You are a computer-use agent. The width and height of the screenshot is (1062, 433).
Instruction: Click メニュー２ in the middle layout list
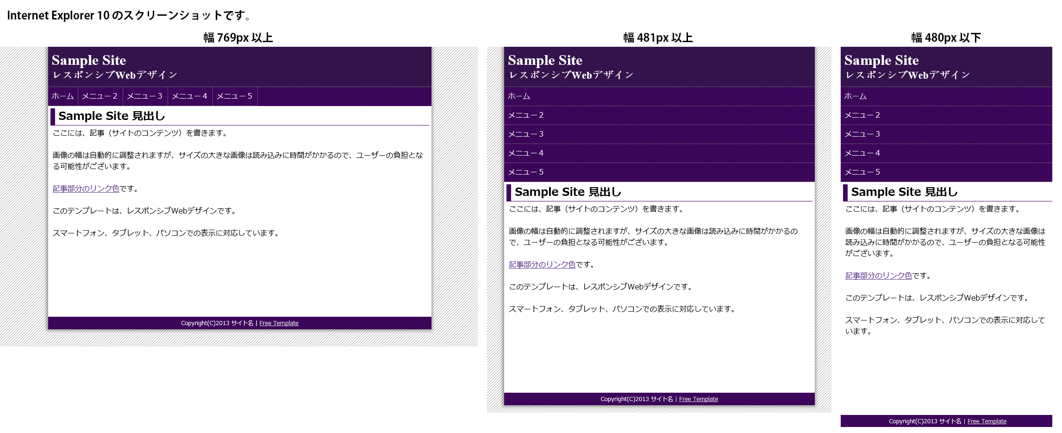(x=526, y=115)
